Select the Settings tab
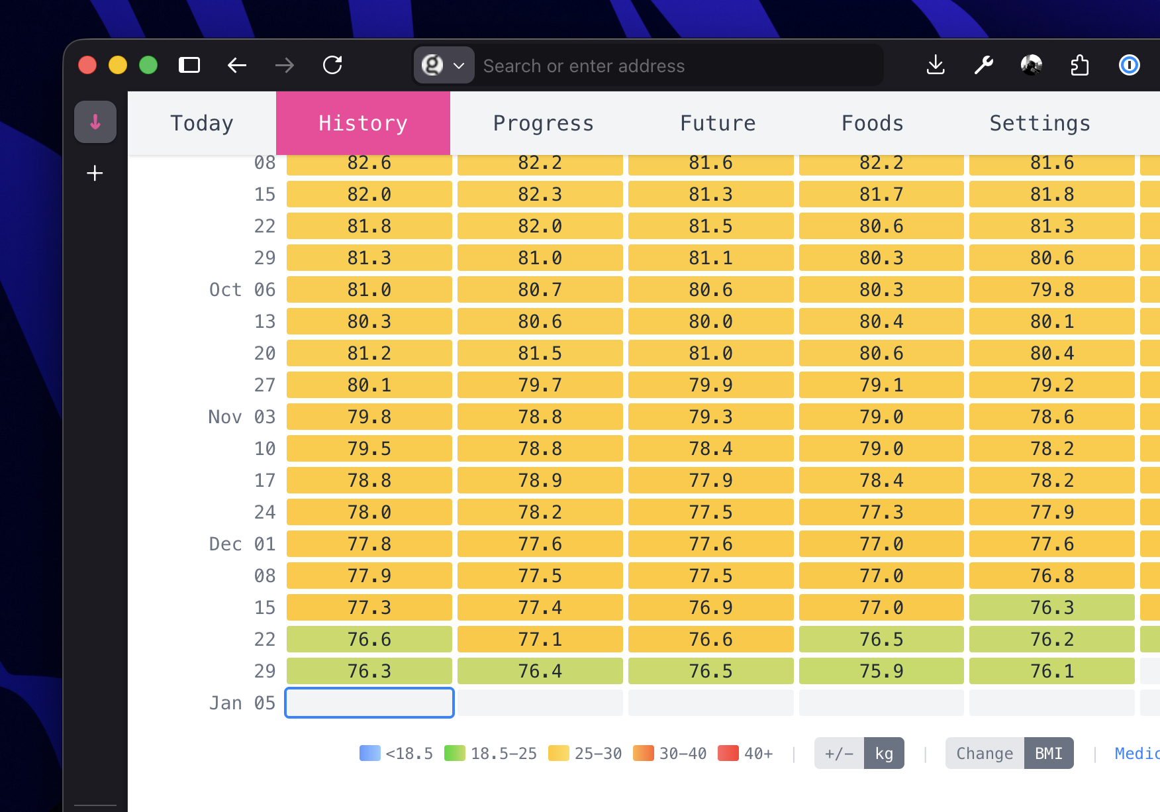 [x=1039, y=123]
